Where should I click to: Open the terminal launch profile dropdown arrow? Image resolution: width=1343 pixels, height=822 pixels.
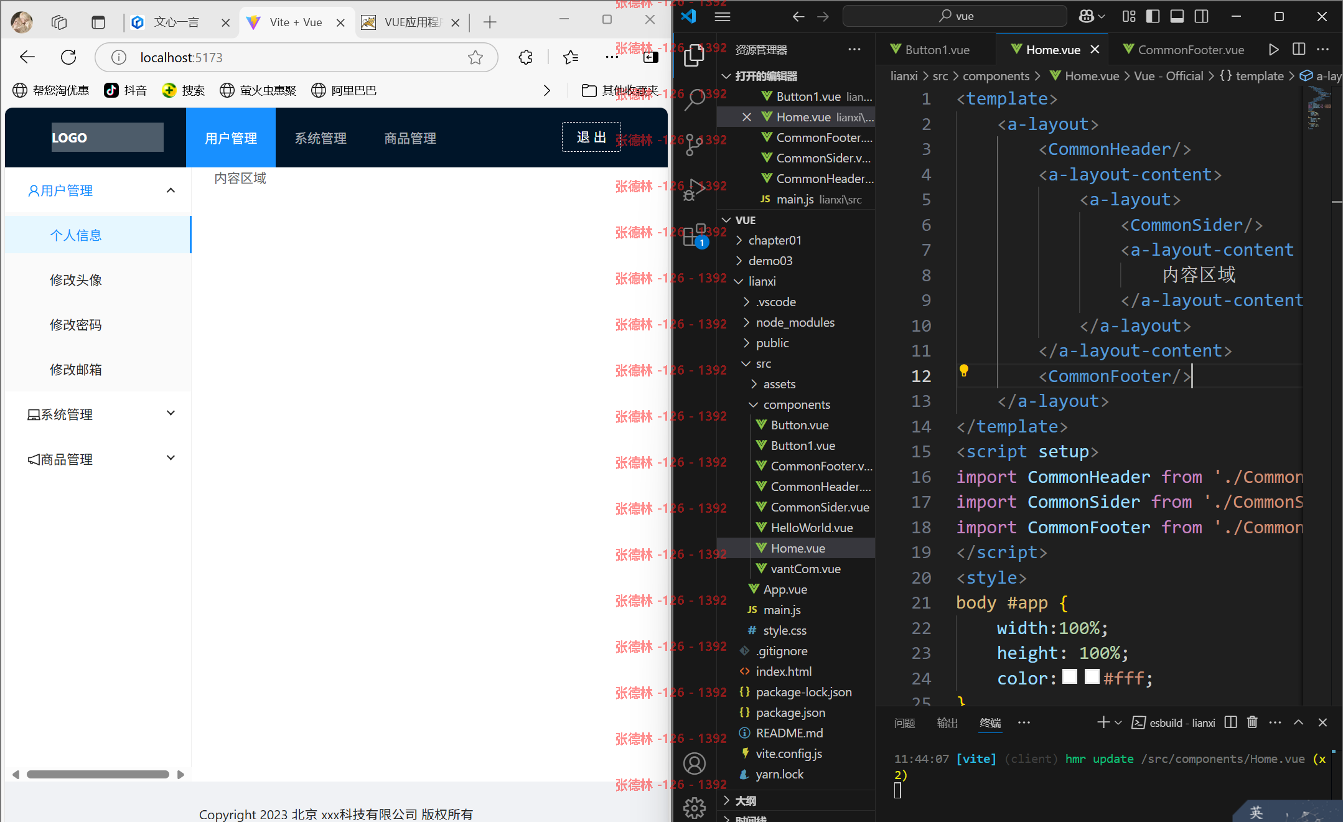(x=1118, y=722)
